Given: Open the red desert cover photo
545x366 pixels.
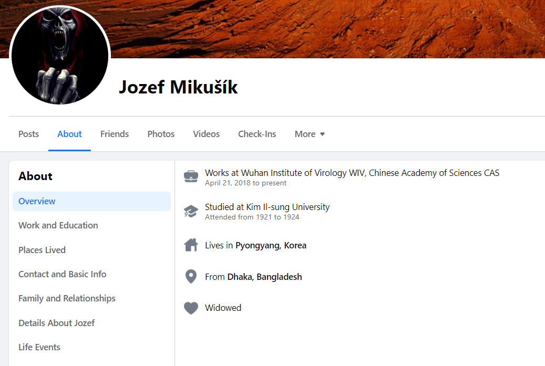Looking at the screenshot, I should (x=327, y=29).
